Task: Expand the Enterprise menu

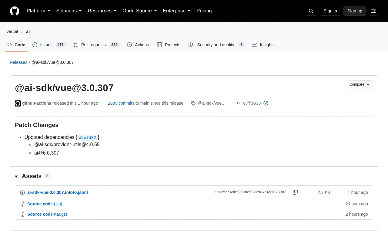Action: (x=177, y=11)
